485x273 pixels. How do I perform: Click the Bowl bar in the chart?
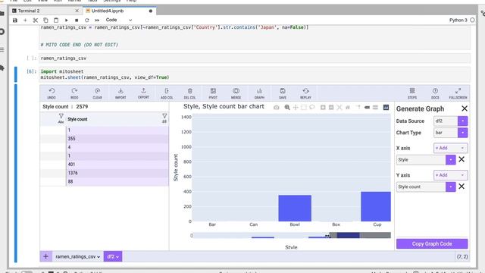pyautogui.click(x=295, y=209)
